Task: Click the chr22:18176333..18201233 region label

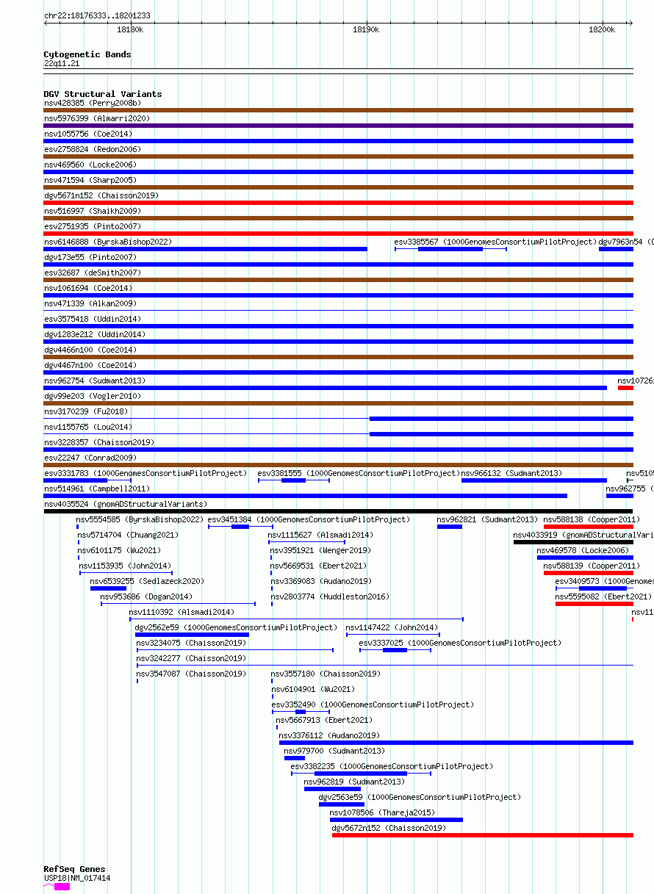Action: [x=97, y=15]
